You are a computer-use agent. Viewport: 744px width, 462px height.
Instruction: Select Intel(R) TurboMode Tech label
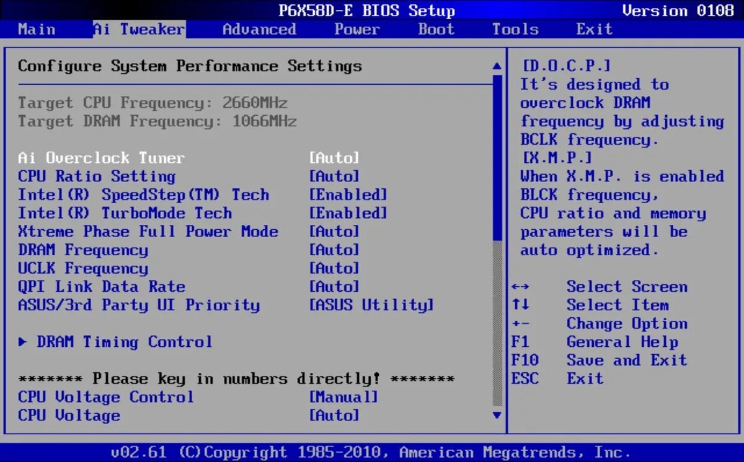tap(125, 213)
